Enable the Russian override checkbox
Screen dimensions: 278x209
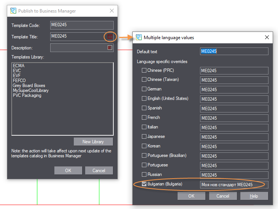point(144,175)
